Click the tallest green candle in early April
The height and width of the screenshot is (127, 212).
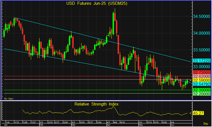(x=113, y=23)
